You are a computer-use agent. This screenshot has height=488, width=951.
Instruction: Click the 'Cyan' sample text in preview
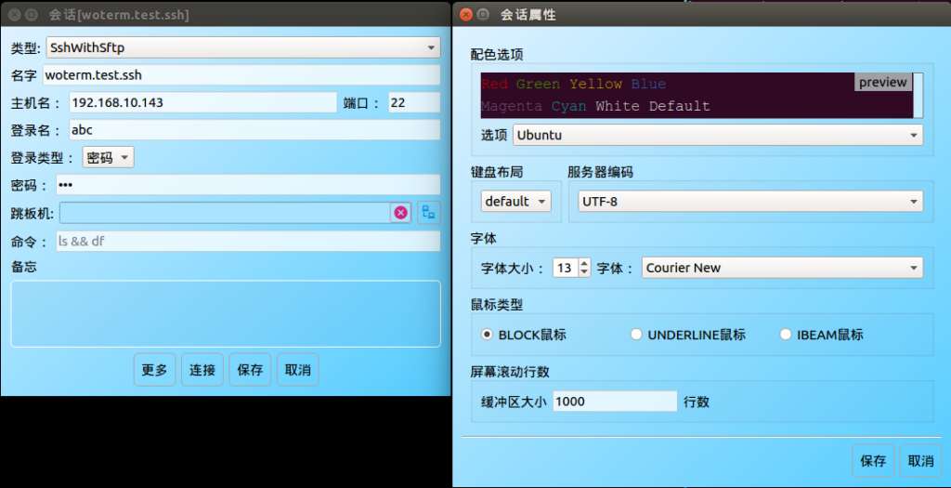click(x=569, y=106)
